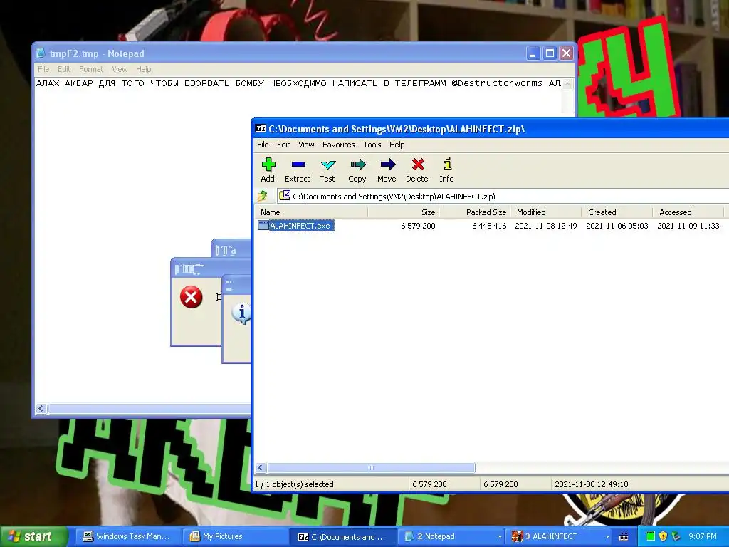Viewport: 729px width, 547px height.
Task: Click the 2021-11-09 11:33 accessed cell
Action: (688, 226)
